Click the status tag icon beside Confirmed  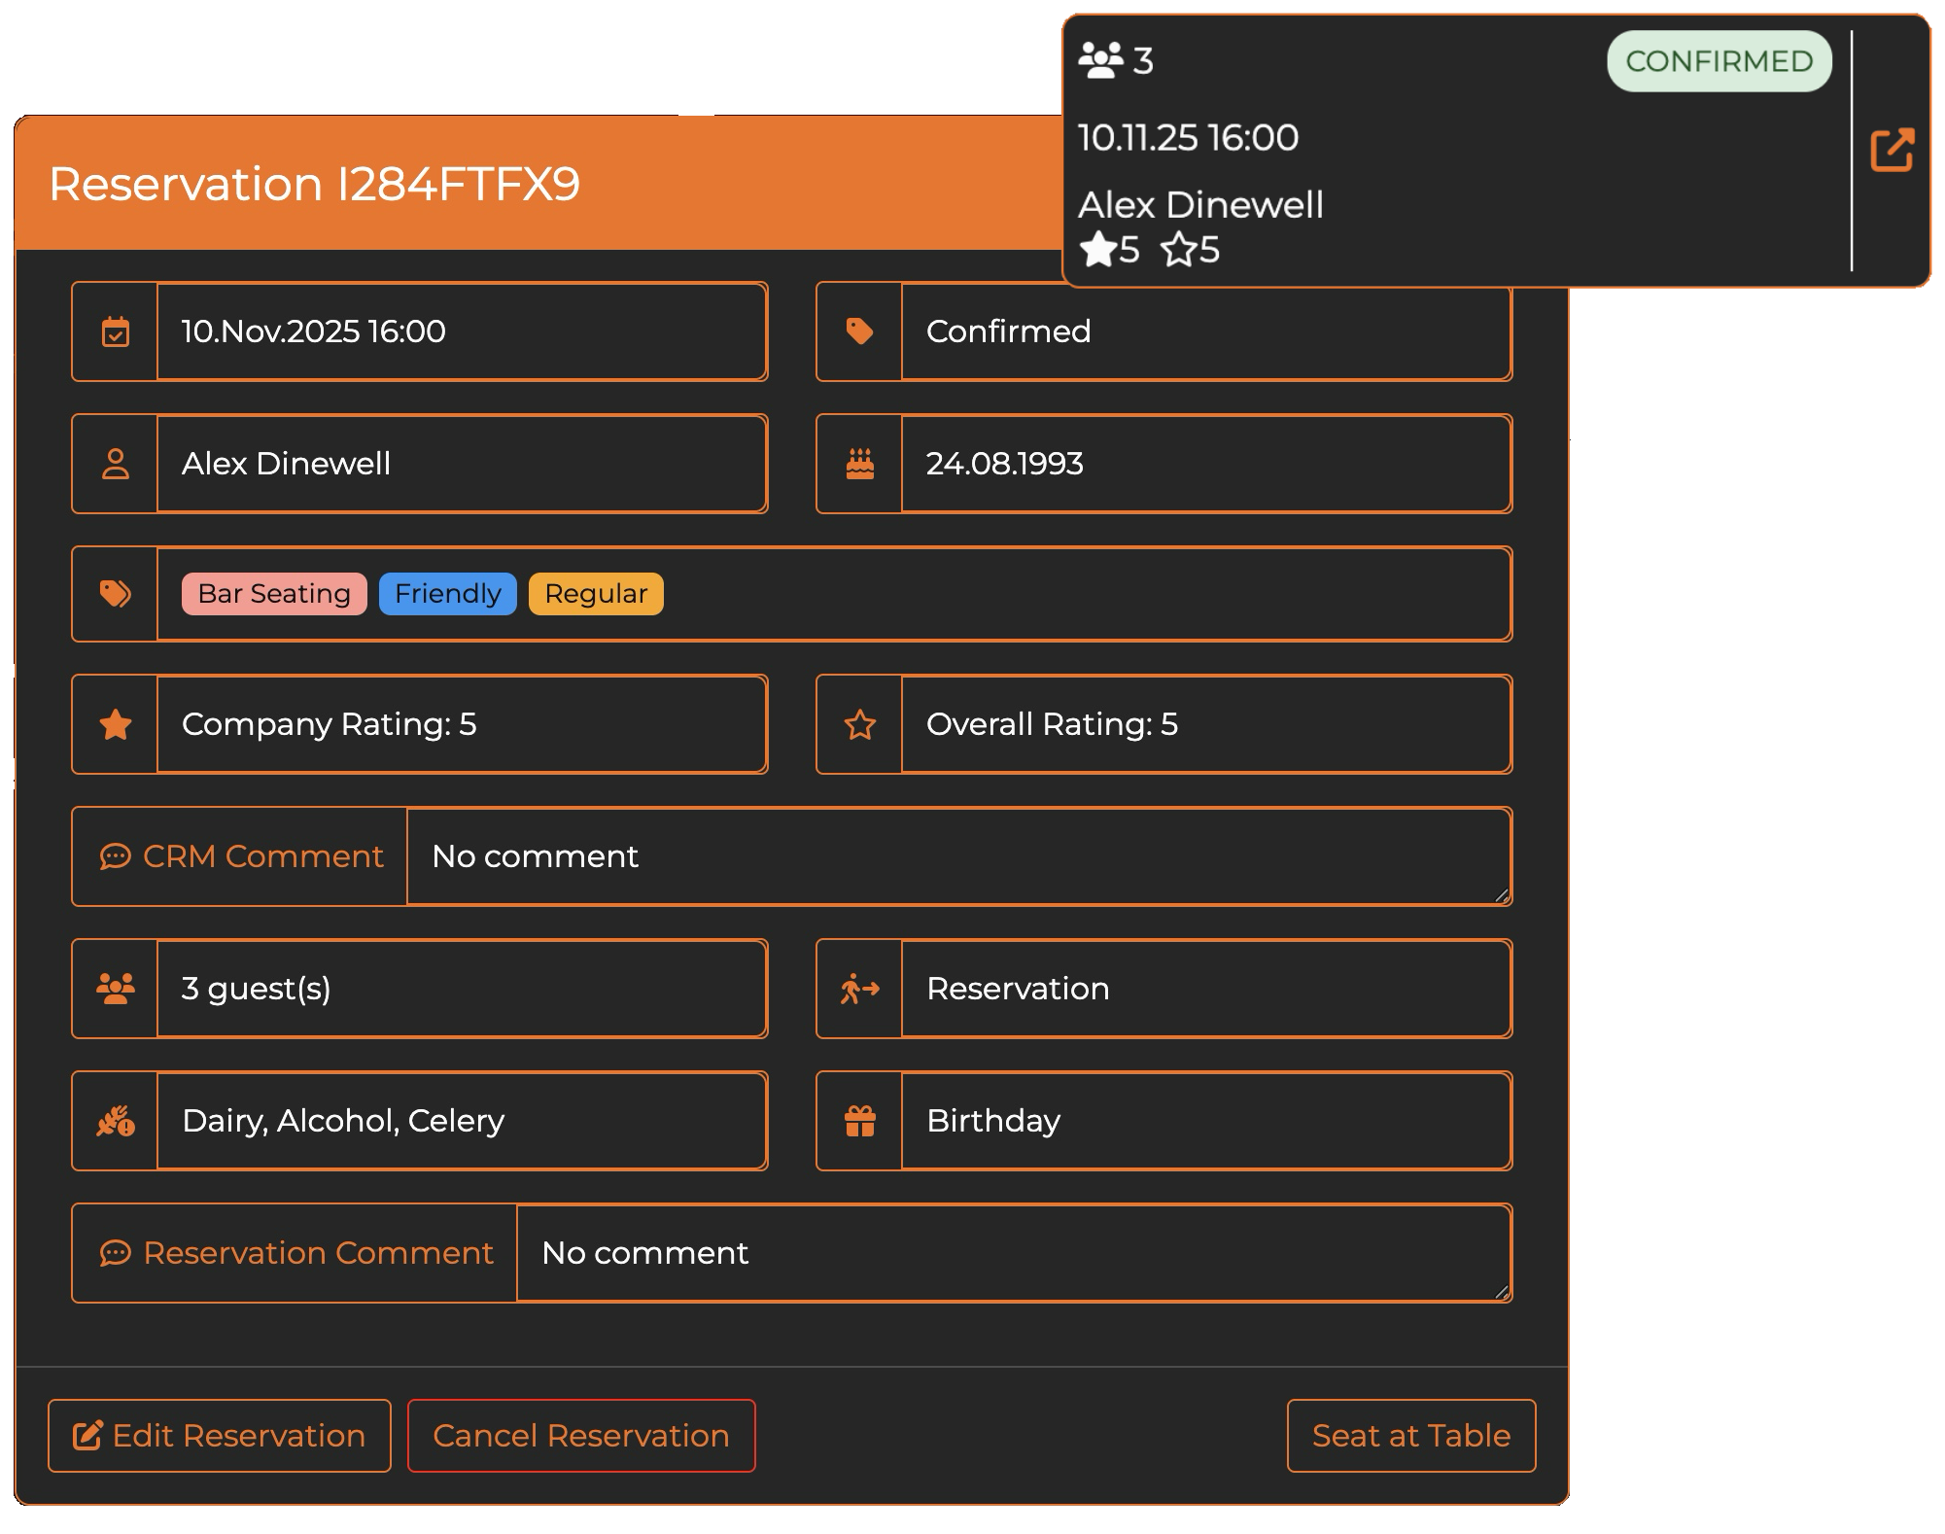(859, 331)
